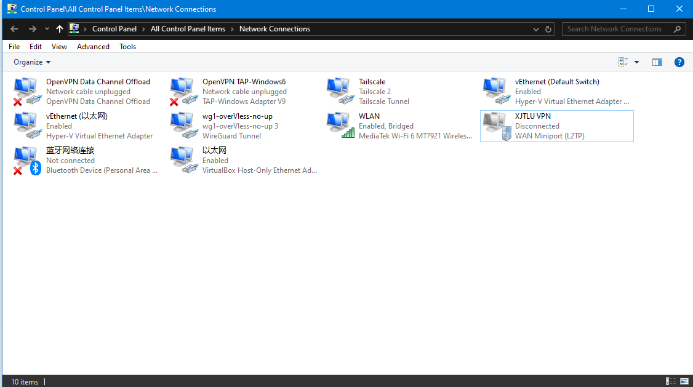This screenshot has height=387, width=693.
Task: Click the Control Panel address bar icon
Action: click(74, 29)
